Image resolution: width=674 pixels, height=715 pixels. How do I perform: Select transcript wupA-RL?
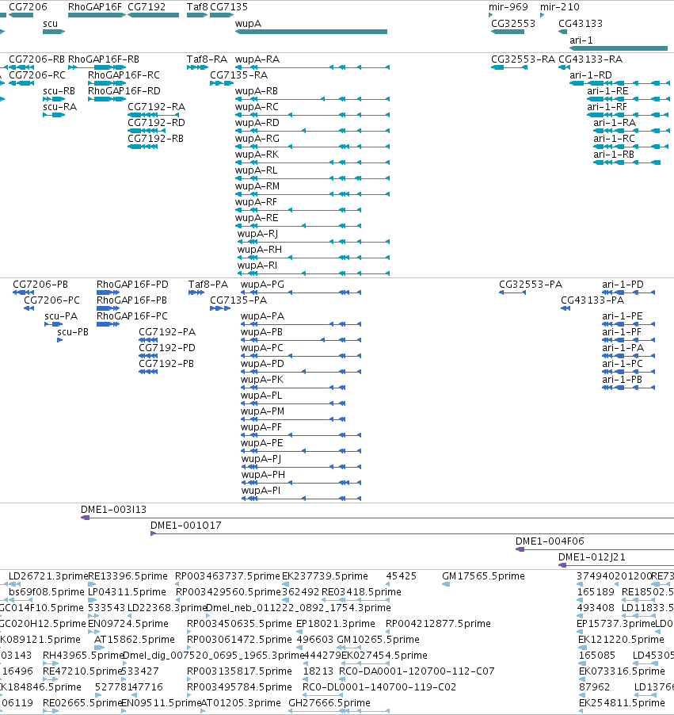pos(312,178)
